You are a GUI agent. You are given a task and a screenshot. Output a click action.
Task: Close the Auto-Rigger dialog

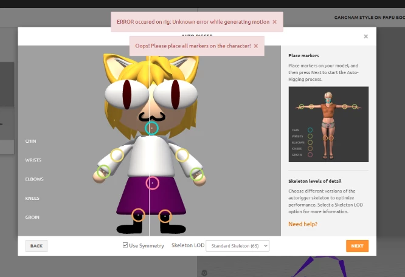tap(365, 36)
